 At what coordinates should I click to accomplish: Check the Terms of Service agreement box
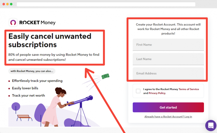tap(138, 91)
